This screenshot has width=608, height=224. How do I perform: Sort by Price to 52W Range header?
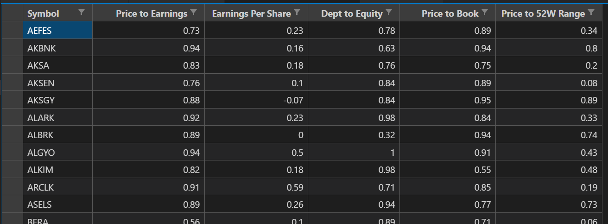point(543,14)
